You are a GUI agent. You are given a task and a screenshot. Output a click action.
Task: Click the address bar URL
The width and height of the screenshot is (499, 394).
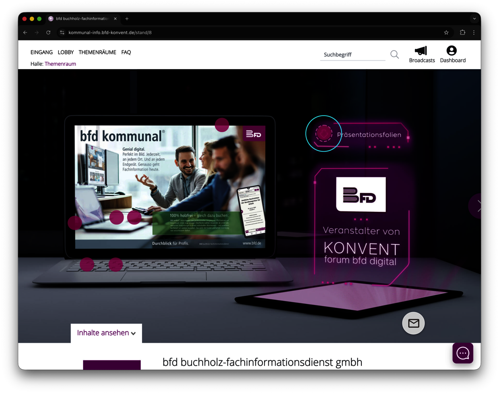point(110,33)
